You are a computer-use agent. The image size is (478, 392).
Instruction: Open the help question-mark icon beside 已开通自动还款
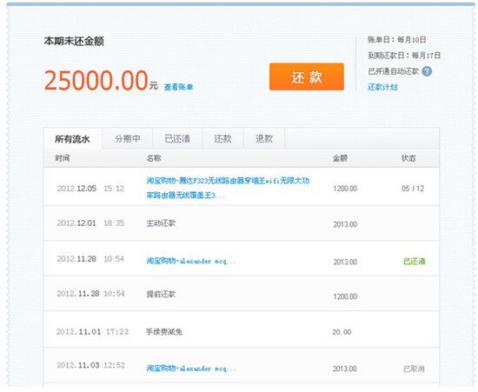427,71
